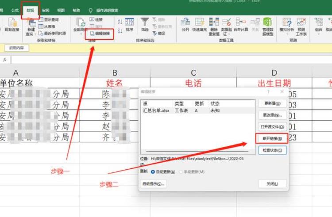
Task: Click 启用内容 (Enable Content) button
Action: 16,48
